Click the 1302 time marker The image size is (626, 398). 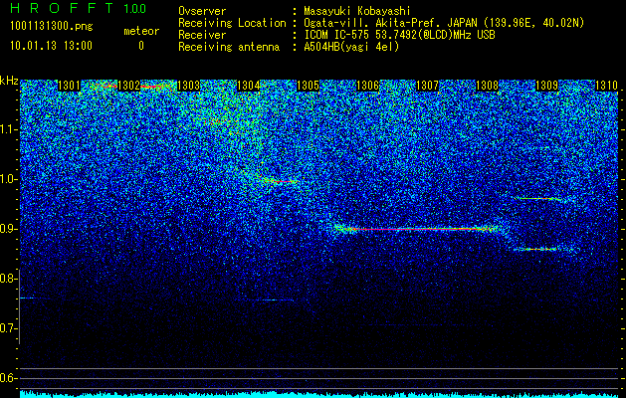[128, 86]
